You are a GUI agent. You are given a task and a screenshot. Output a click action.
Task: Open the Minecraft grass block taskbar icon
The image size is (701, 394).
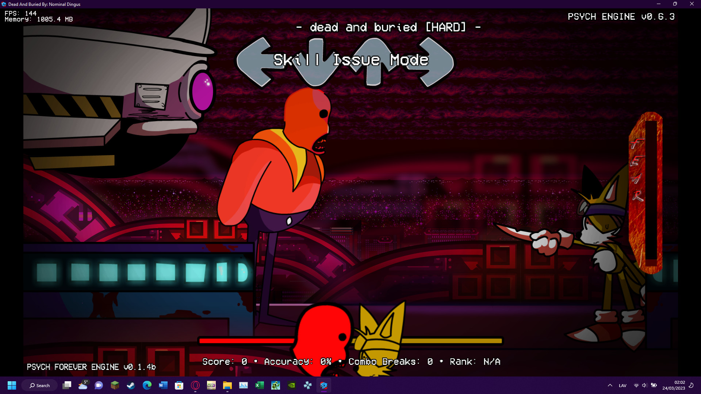[x=115, y=385]
